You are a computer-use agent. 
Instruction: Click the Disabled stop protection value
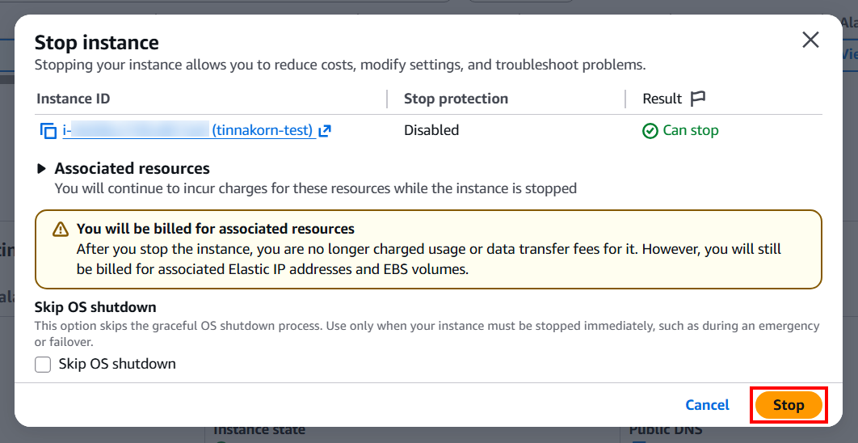431,130
